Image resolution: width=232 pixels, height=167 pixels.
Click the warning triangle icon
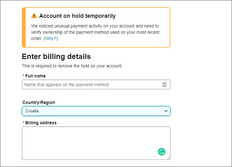click(x=34, y=16)
